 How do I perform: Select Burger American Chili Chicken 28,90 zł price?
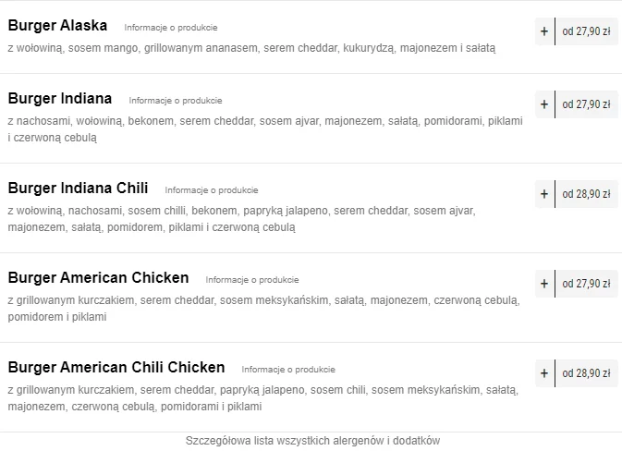coord(586,373)
